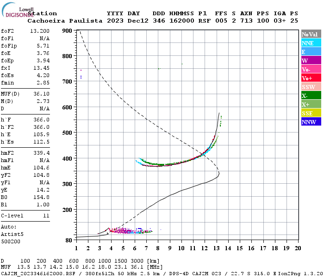This screenshot has height=277, width=324.
Task: Click the B1 value 1.00
Action: (x=43, y=205)
